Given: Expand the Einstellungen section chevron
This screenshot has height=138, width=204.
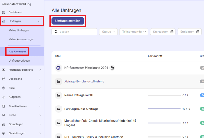Looking at the screenshot, I should pyautogui.click(x=40, y=133).
